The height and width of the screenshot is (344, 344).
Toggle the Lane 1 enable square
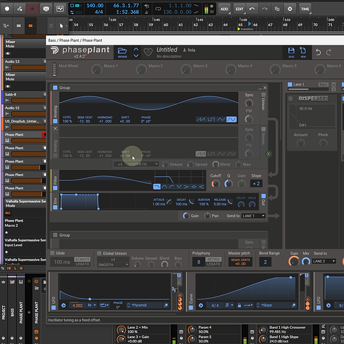tap(290, 85)
